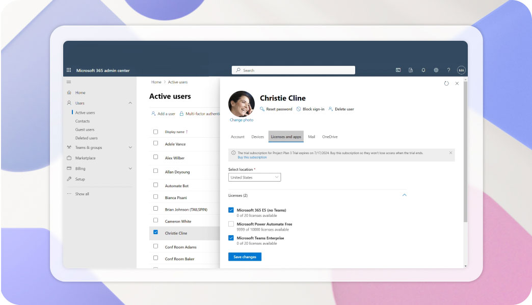Viewport: 532px width, 305px height.
Task: Click the Buy this subscription link
Action: coord(252,157)
